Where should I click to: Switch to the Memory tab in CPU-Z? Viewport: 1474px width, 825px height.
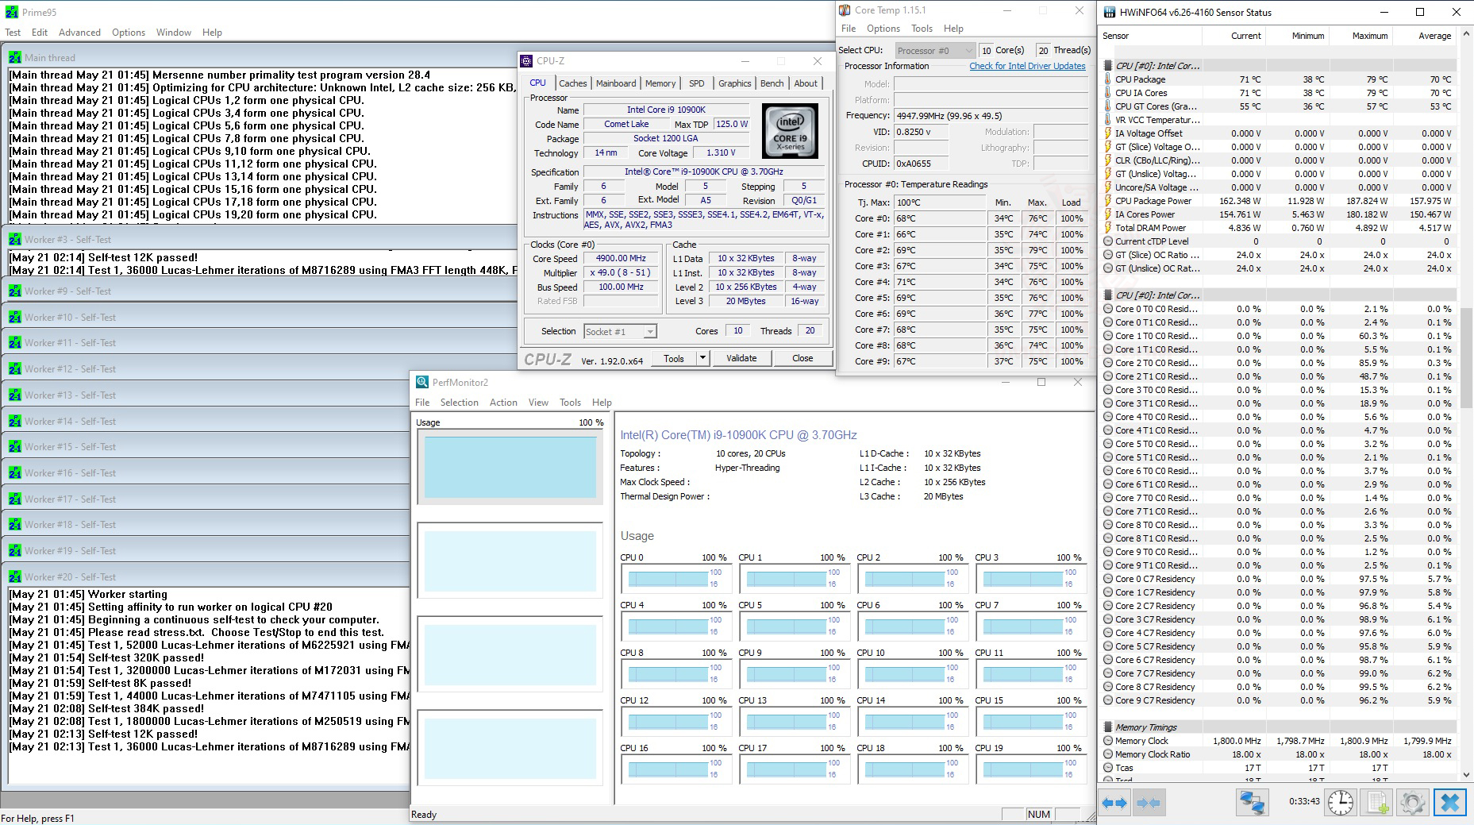660,83
